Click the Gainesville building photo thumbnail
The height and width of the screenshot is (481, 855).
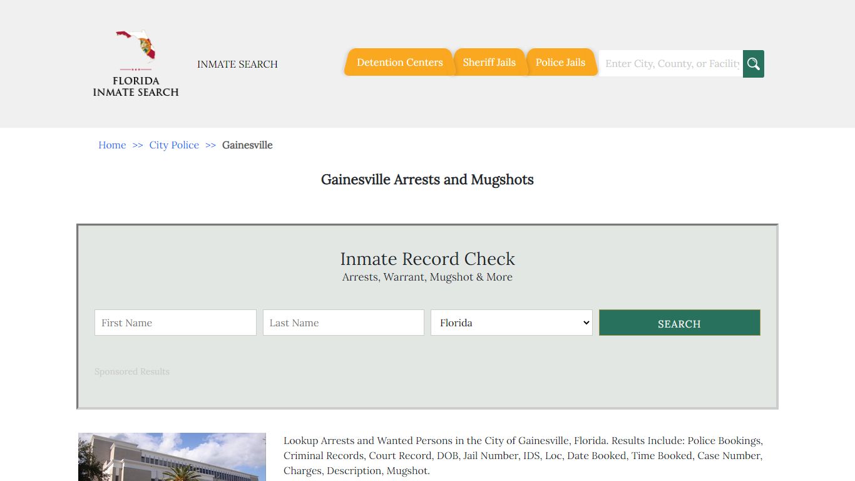pos(172,457)
